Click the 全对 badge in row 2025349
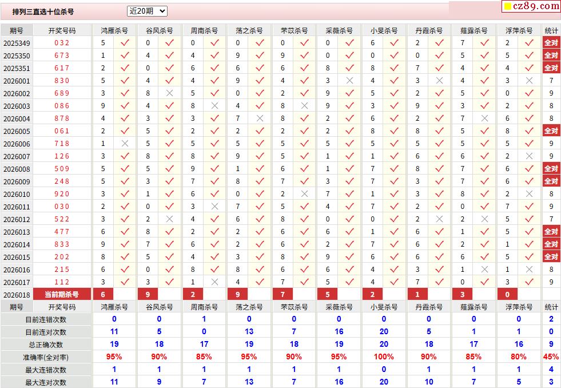Viewport: 561px width, 388px height. (551, 43)
